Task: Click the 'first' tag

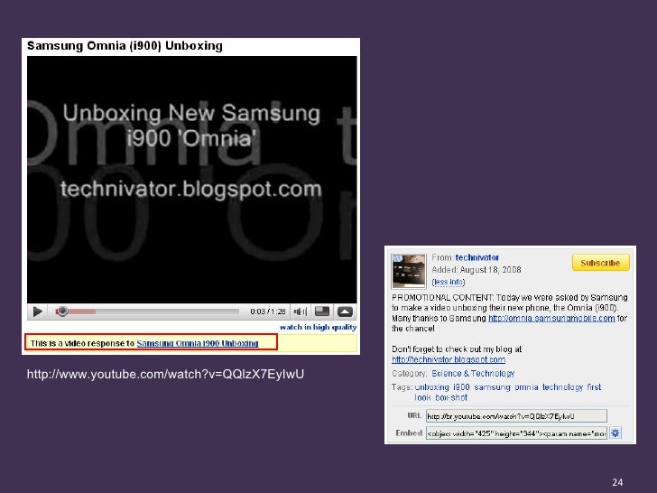Action: [x=594, y=387]
